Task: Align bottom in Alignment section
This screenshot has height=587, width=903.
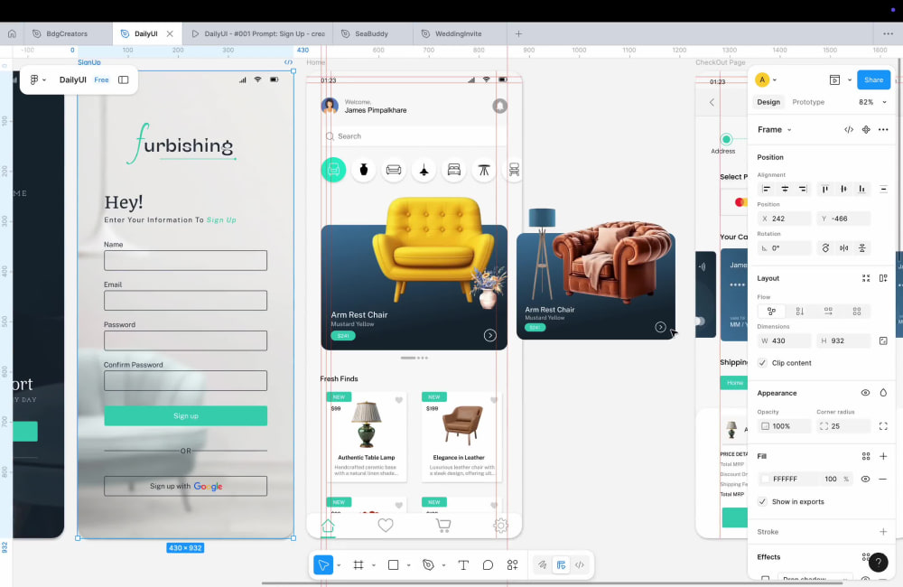Action: (x=861, y=189)
